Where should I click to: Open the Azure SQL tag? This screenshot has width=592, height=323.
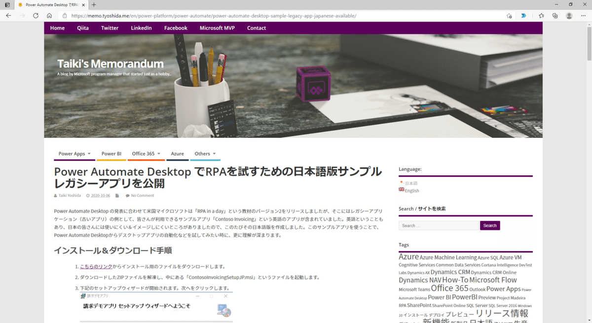click(488, 258)
